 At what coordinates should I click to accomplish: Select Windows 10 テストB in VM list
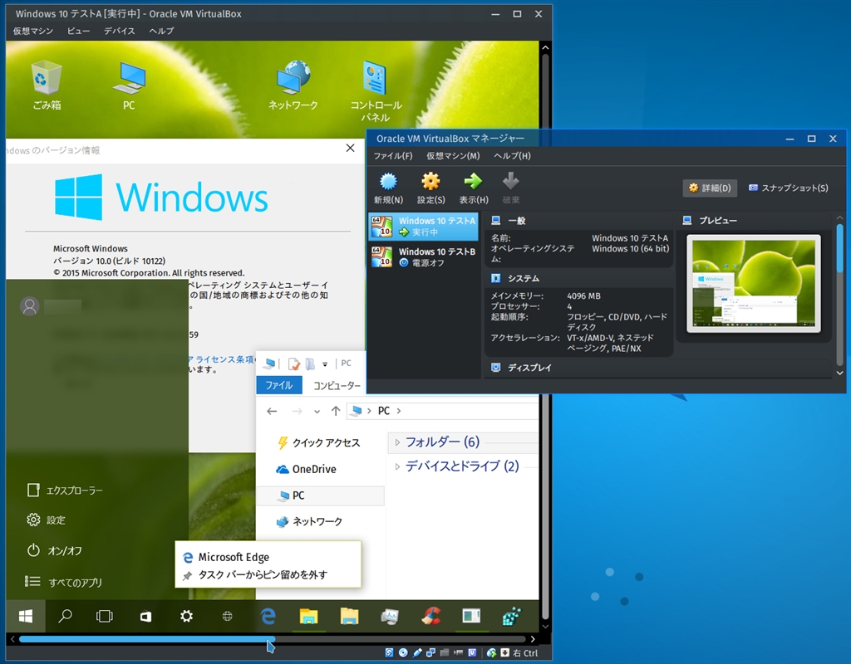424,257
